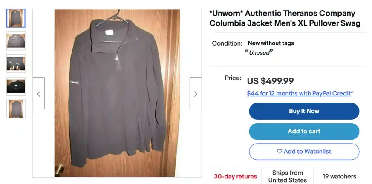The image size is (372, 184).
Task: Click the US $499.99 price
Action: [270, 81]
